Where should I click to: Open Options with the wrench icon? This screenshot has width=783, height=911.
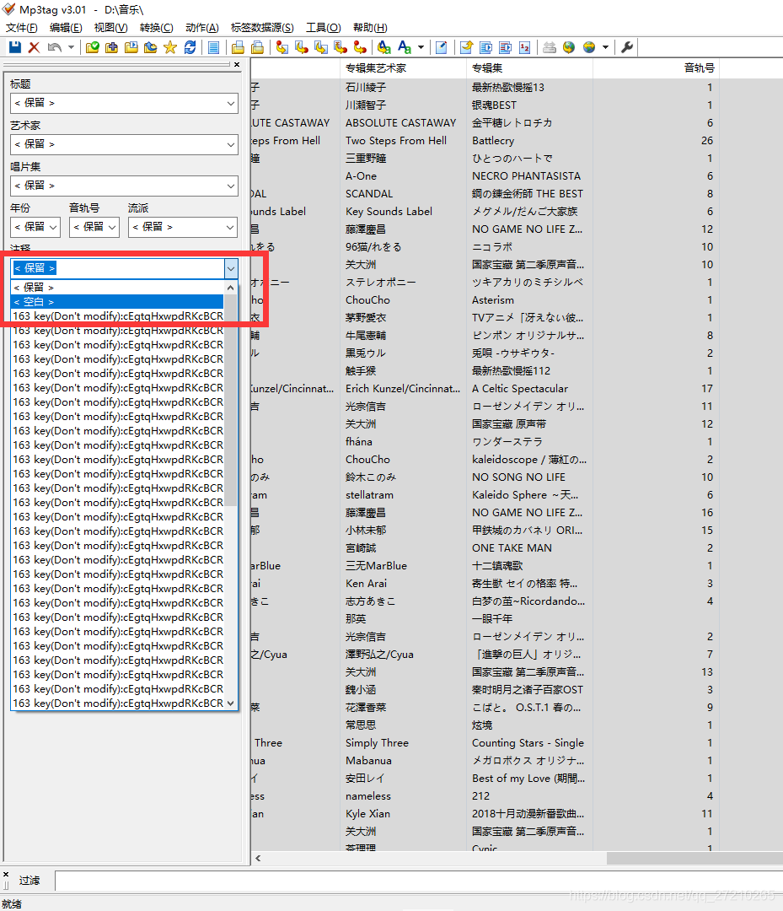pos(627,47)
